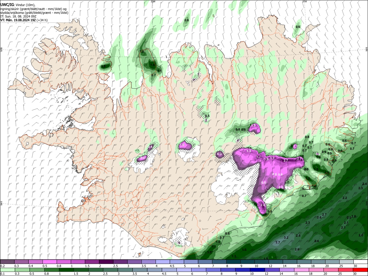Image resolution: width=368 pixels, height=276 pixels.
Task: Click the 15W longitude label at the top
Action: (x=304, y=1)
